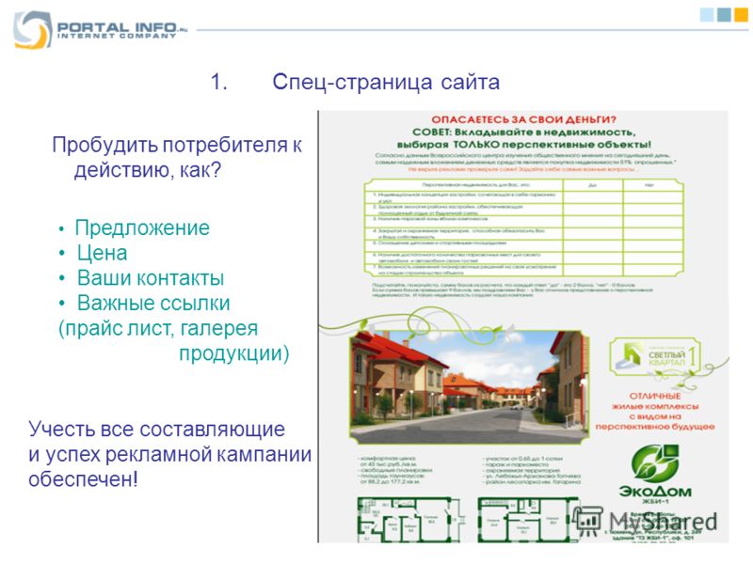The width and height of the screenshot is (753, 564).
Task: Click the word 'обеспечен!'
Action: pos(83,479)
